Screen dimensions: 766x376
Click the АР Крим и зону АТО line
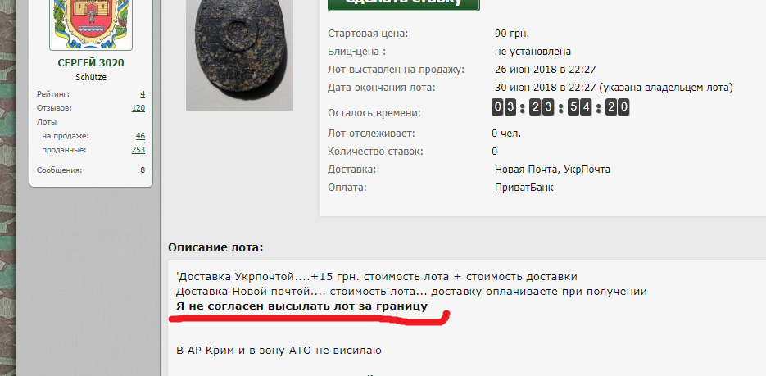(279, 350)
